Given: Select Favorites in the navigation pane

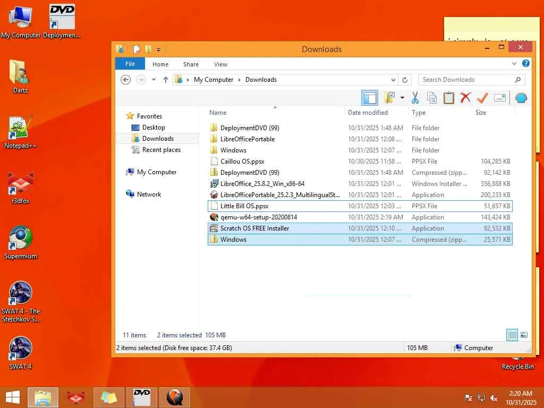Looking at the screenshot, I should (x=149, y=116).
